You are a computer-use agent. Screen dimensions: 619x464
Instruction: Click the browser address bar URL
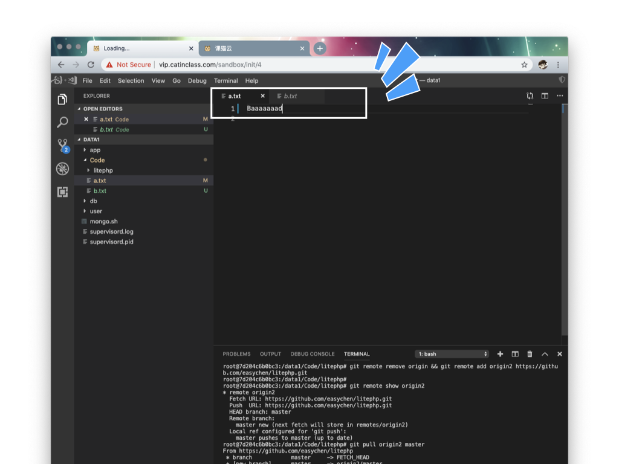click(x=210, y=65)
